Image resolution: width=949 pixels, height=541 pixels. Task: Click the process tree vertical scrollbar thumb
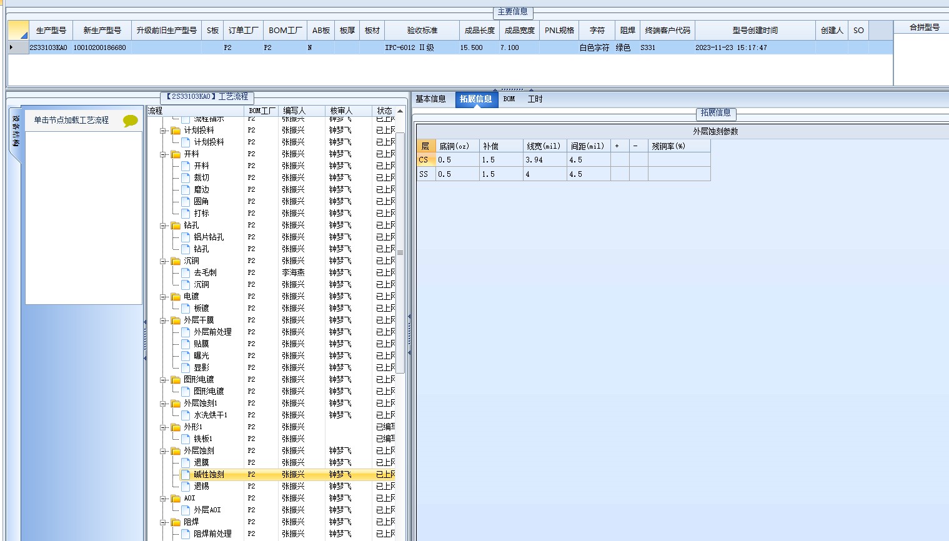400,252
